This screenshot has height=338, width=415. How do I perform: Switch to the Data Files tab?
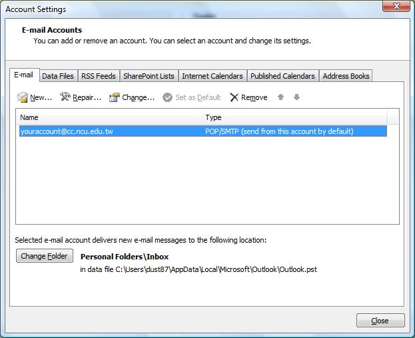[x=58, y=76]
